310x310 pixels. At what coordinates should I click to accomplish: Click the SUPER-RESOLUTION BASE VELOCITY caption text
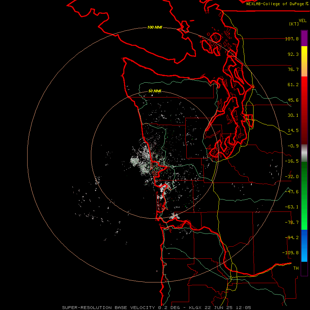[x=108, y=308]
